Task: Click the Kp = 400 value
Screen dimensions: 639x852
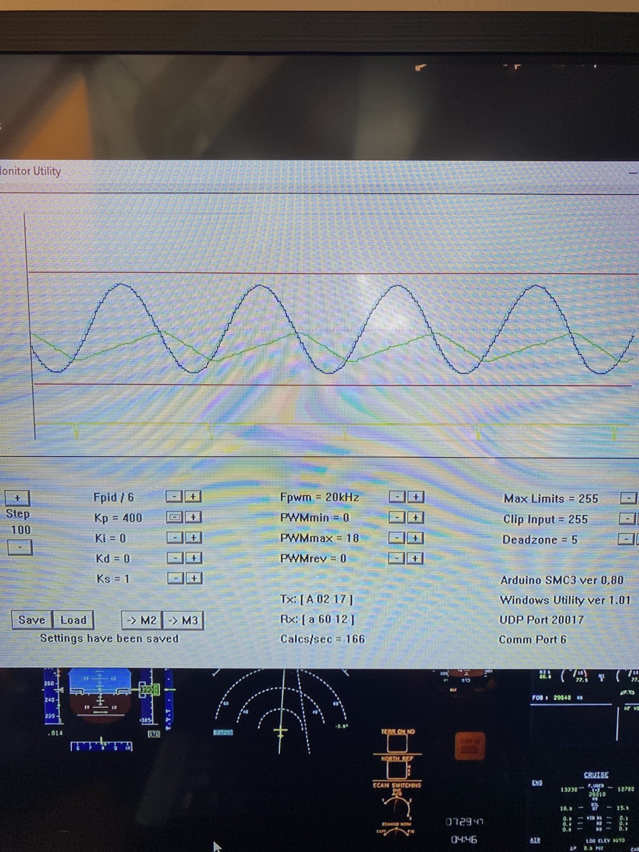Action: (x=118, y=518)
